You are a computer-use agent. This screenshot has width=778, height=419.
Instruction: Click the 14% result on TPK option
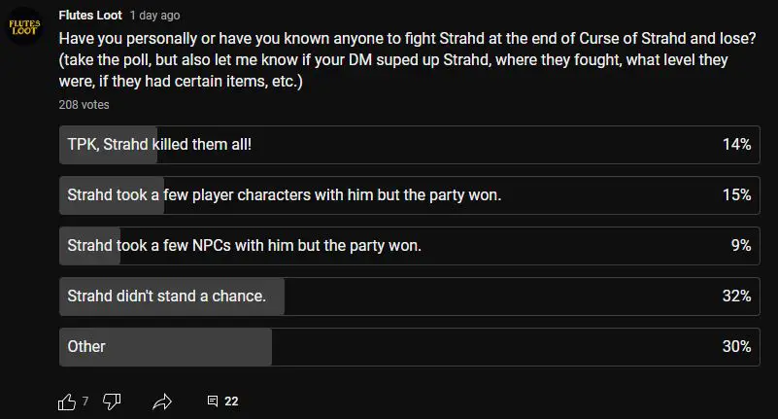pyautogui.click(x=736, y=145)
